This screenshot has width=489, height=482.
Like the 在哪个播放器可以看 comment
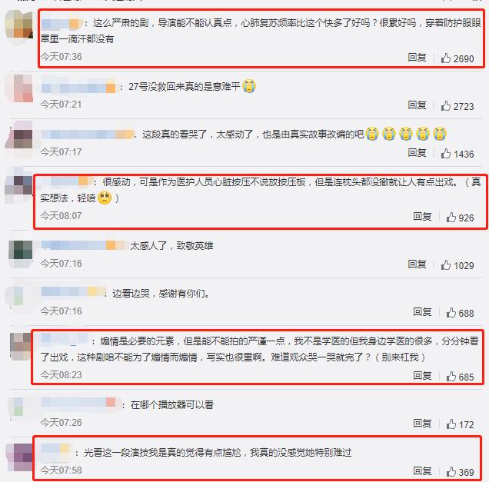click(460, 424)
